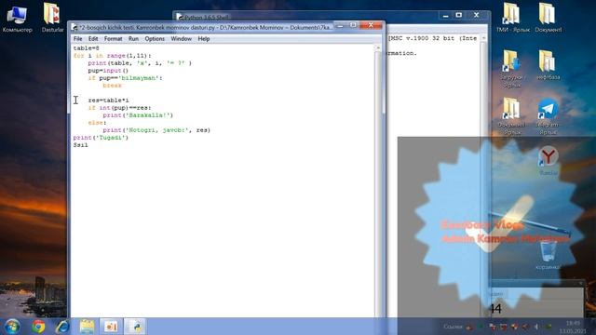This screenshot has width=596, height=335.
Task: Minimize the editor window
Action: 341,25
